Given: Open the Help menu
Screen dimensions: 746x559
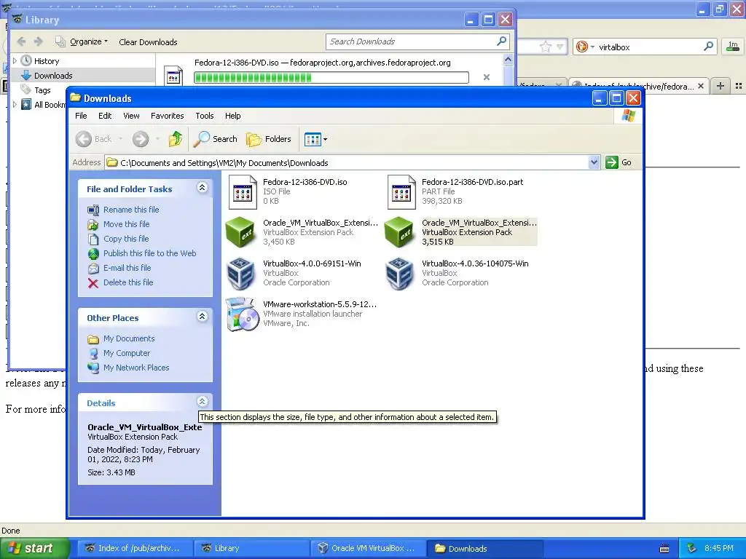Looking at the screenshot, I should point(232,116).
